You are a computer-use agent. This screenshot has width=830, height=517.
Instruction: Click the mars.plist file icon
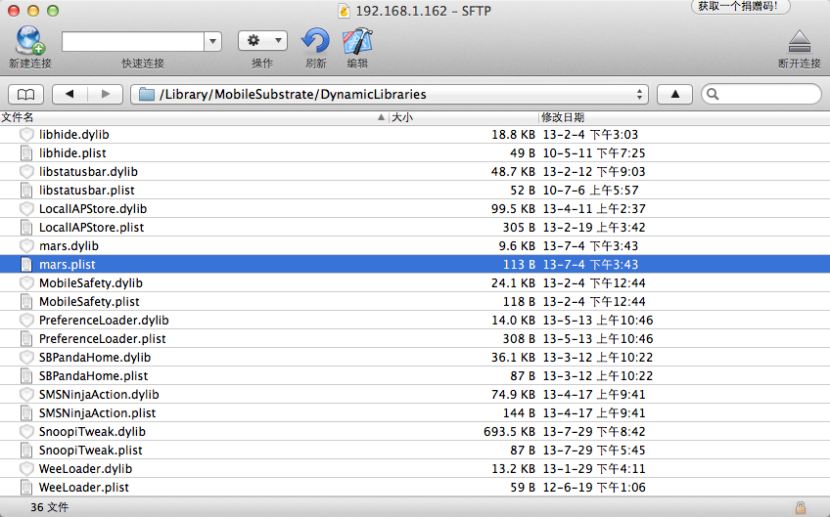click(25, 264)
